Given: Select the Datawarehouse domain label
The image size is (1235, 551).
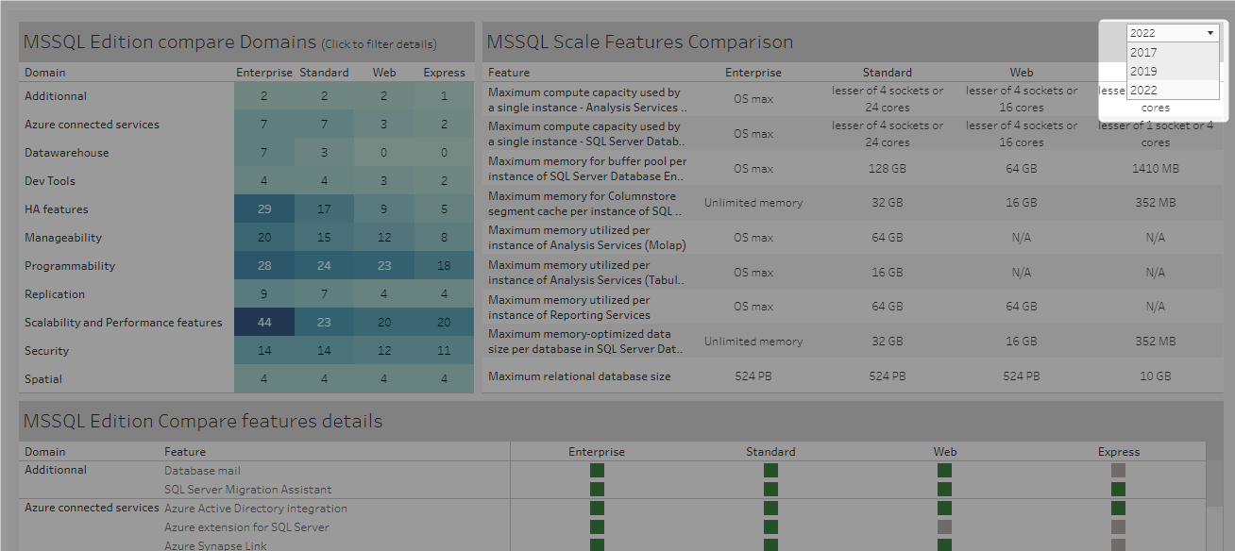Looking at the screenshot, I should (66, 153).
